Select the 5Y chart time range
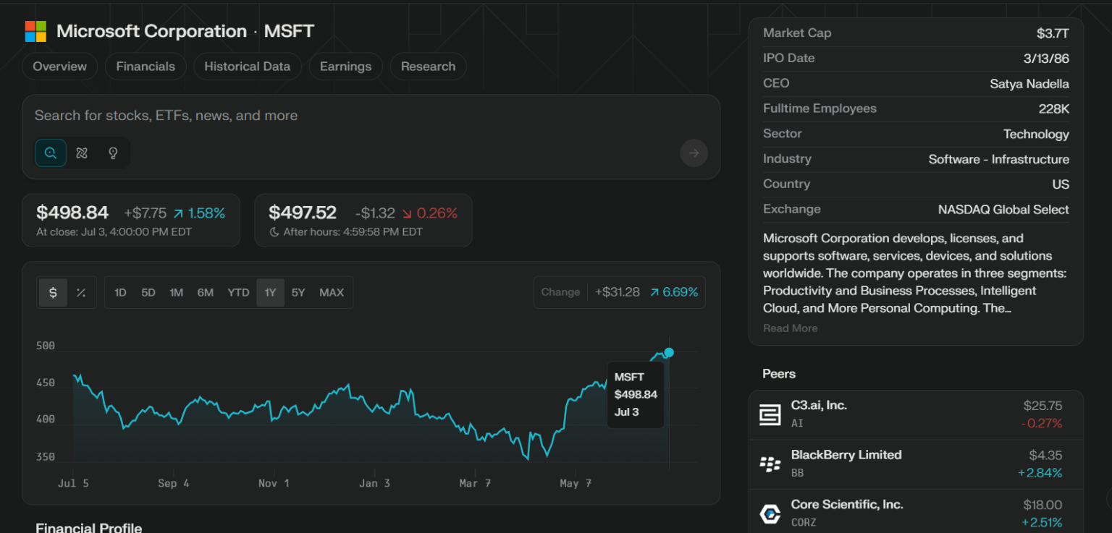 tap(298, 292)
